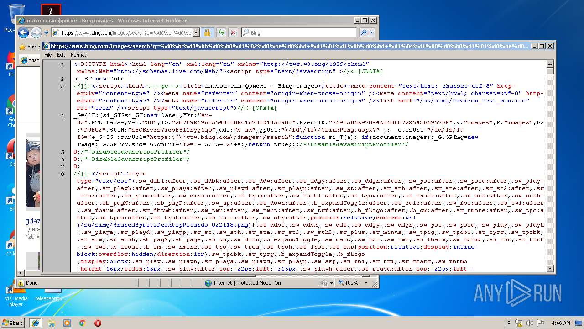Screen dimensions: 584x329
Task: Click source line number 8 in gutter
Action: [63, 174]
